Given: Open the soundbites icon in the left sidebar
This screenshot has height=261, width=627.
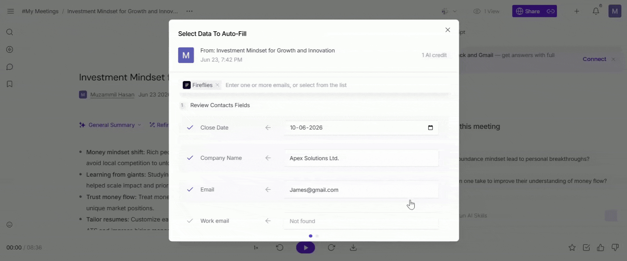Looking at the screenshot, I should [x=10, y=49].
